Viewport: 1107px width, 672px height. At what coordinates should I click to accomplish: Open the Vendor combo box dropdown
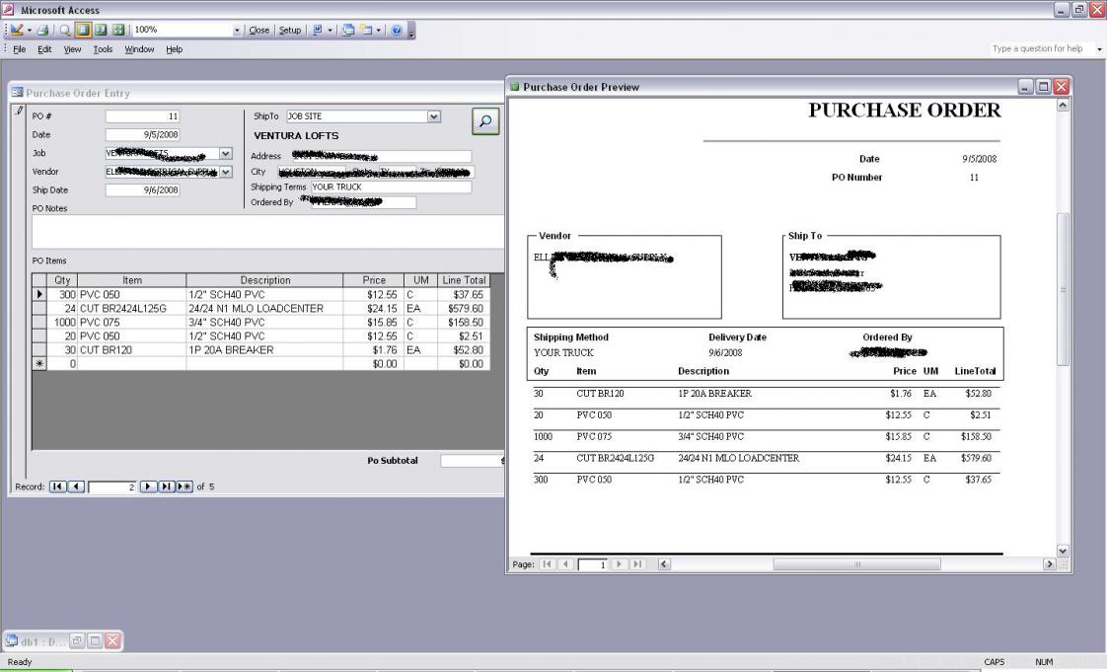(x=225, y=172)
